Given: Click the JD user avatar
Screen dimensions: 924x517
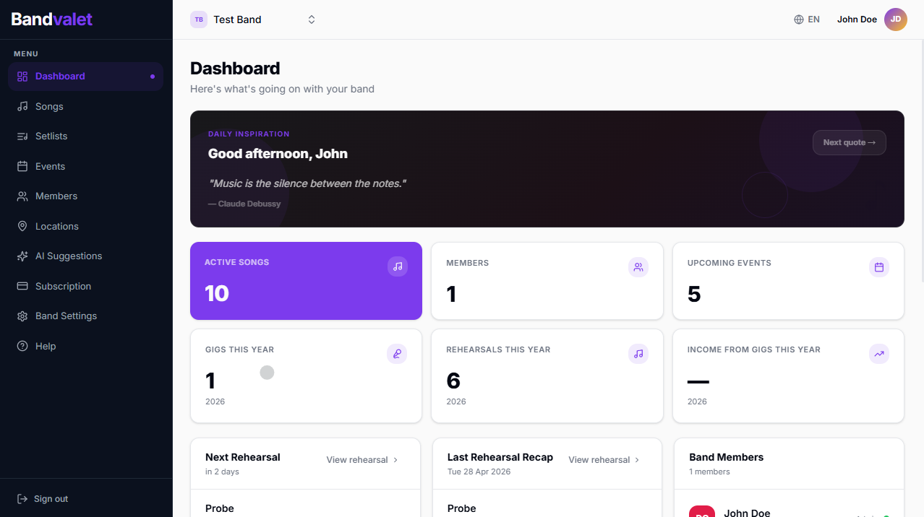Looking at the screenshot, I should [896, 19].
